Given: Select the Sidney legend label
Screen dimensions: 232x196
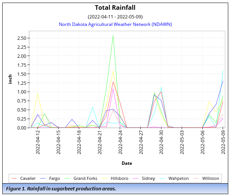Looking at the screenshot, I should click(x=148, y=178).
